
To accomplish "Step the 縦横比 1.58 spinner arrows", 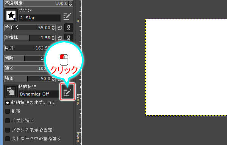I will point(53,38).
